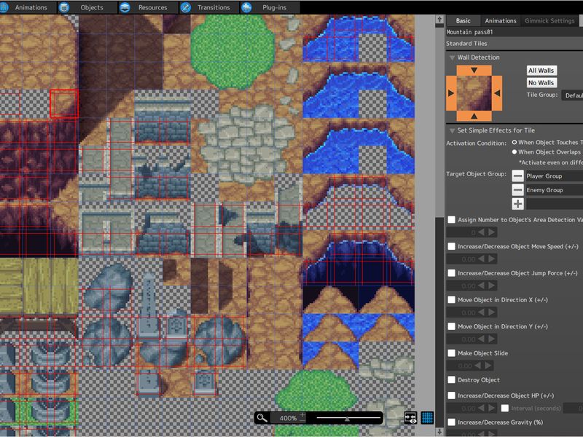Open the Objects top menu tab
This screenshot has height=437, width=583.
87,7
